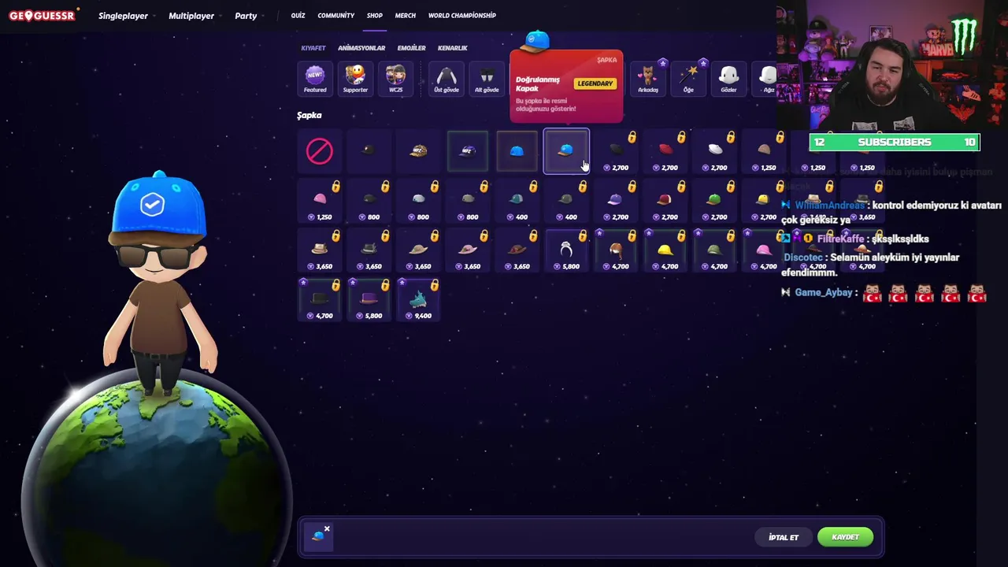This screenshot has height=567, width=1008.
Task: Open the Arkadaş companion category
Action: click(x=648, y=80)
